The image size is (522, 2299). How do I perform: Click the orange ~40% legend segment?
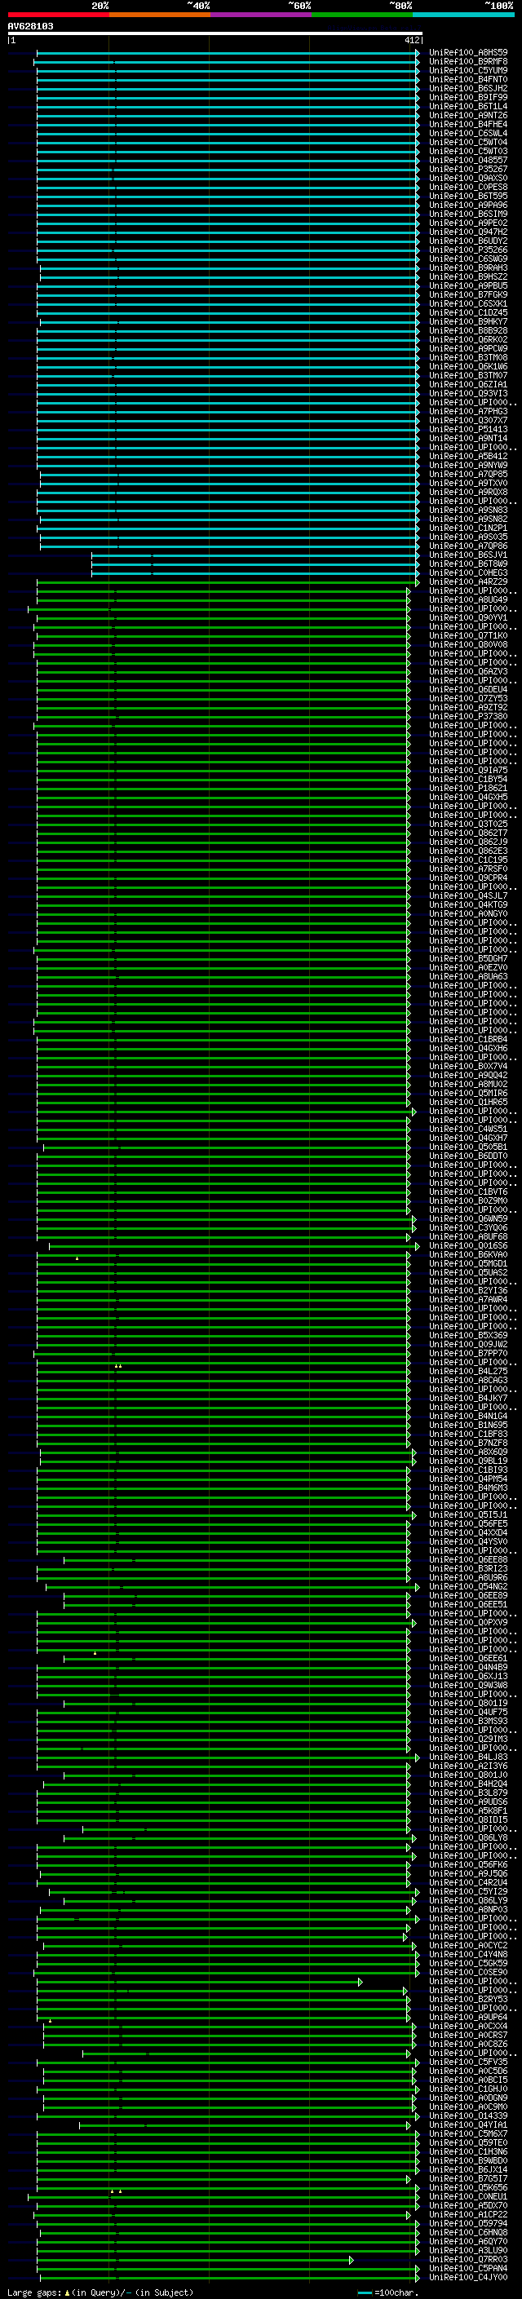point(159,15)
